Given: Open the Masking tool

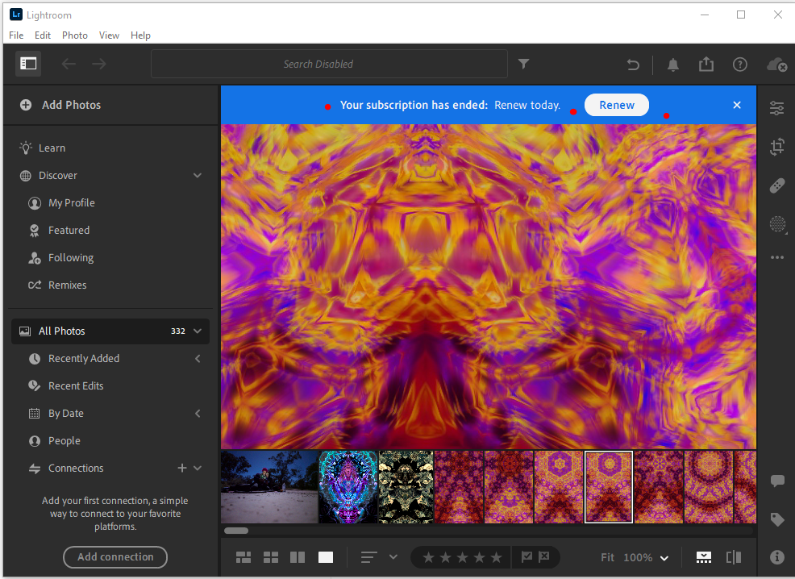Looking at the screenshot, I should tap(776, 224).
